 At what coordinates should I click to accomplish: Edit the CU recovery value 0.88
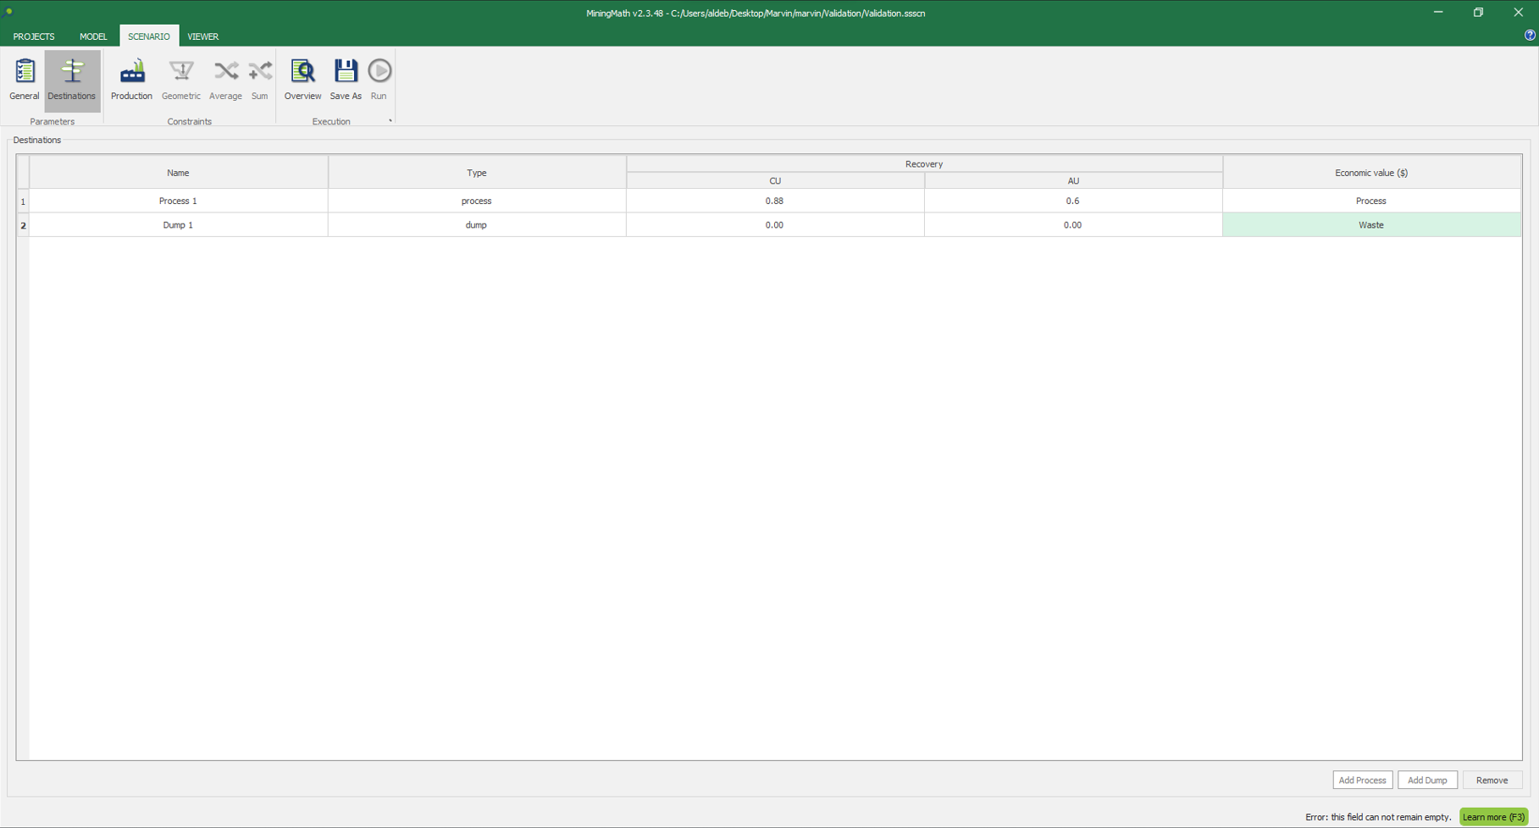click(774, 201)
